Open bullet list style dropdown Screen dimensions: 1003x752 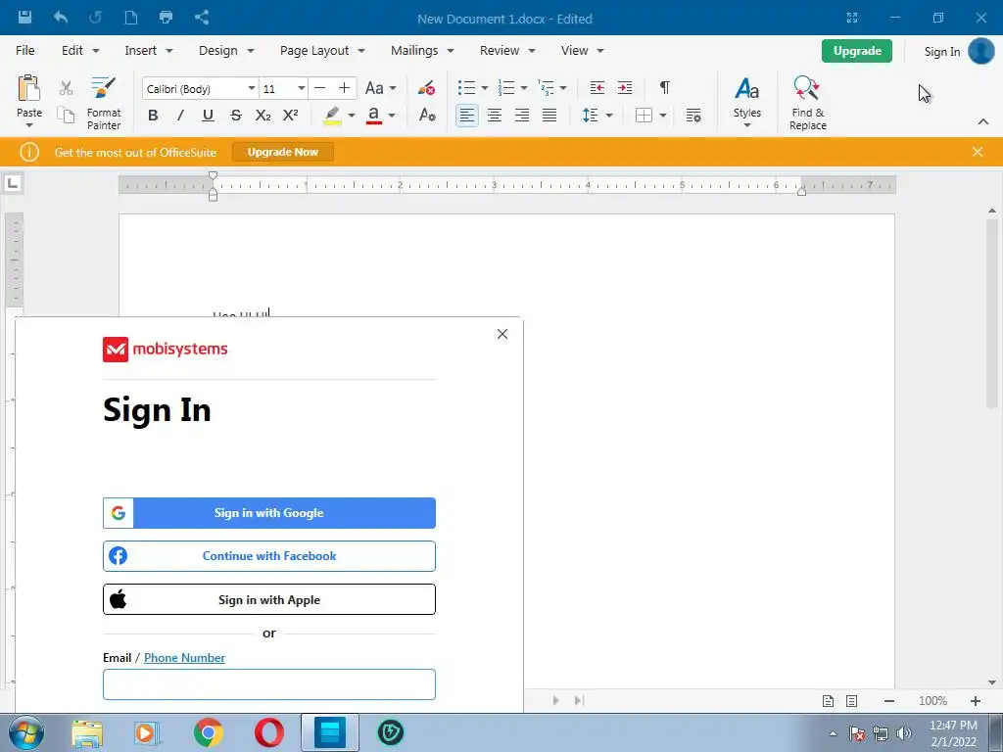pos(484,87)
